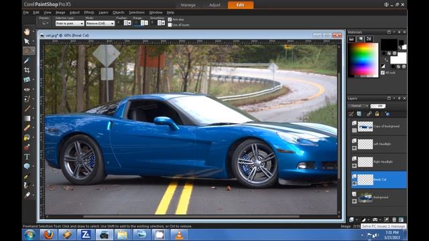Click the new layer icon in Layers panel
Image resolution: width=429 pixels, height=241 pixels.
tap(351, 220)
